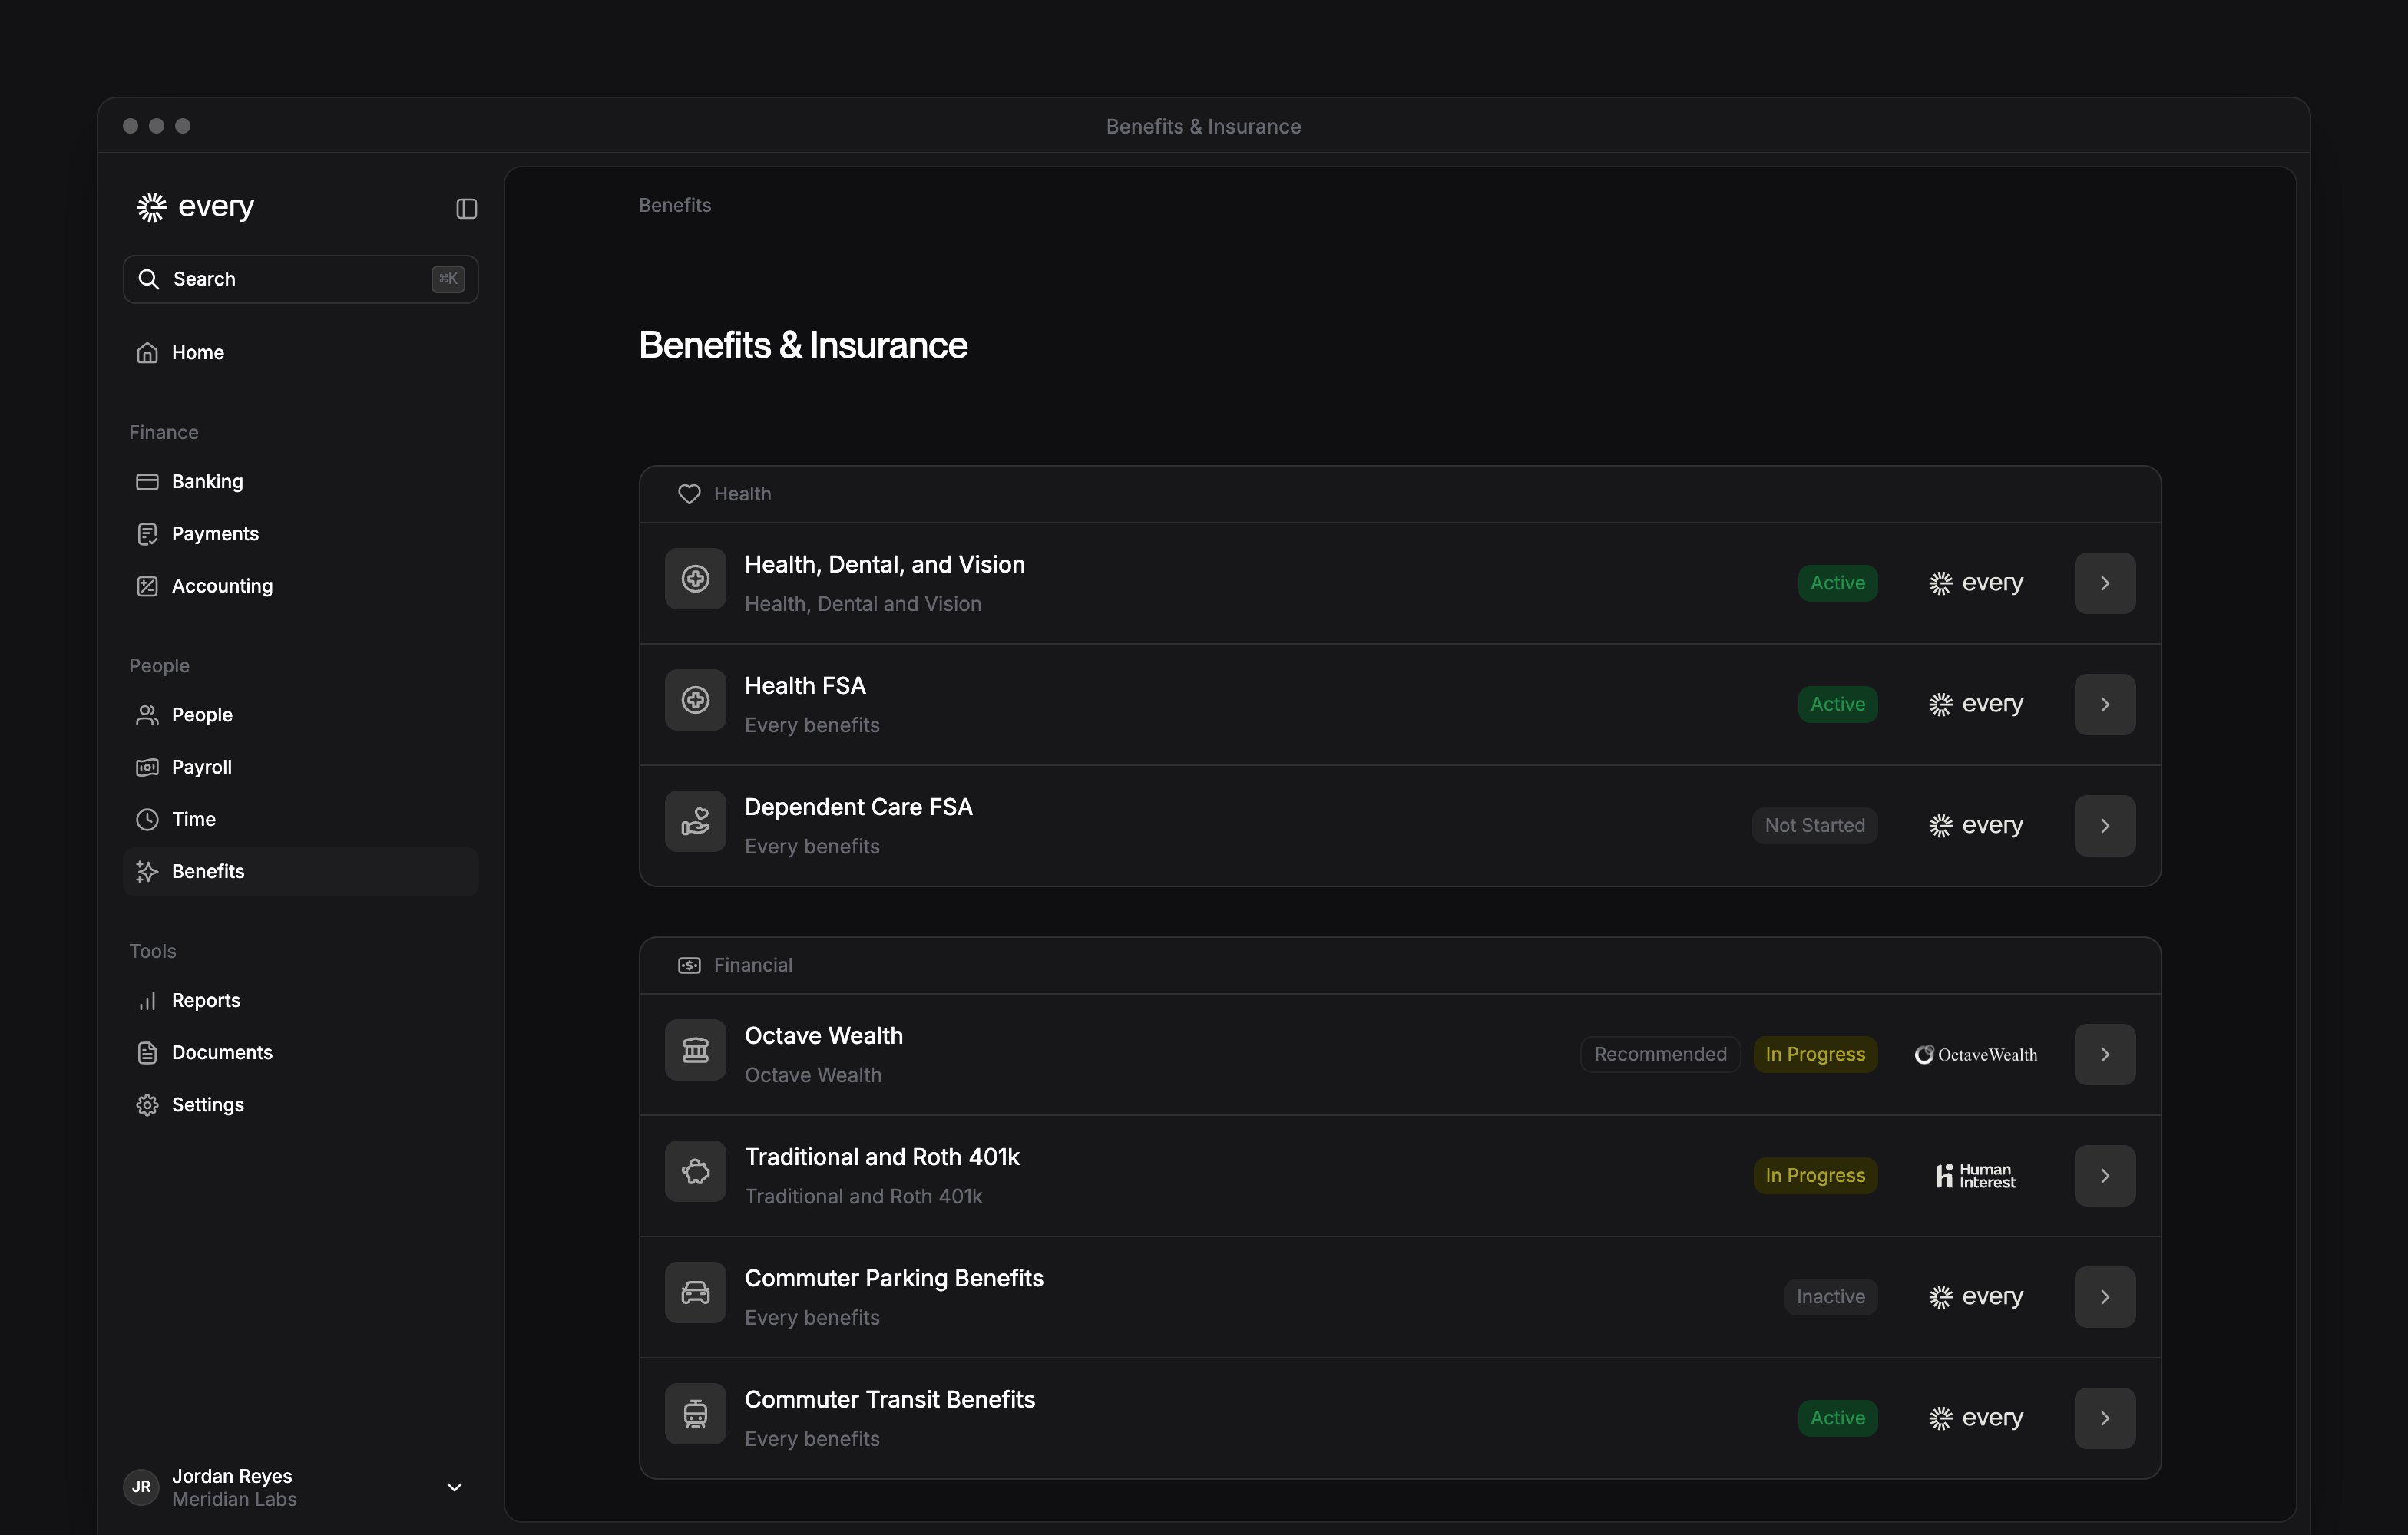Screen dimensions: 2408x1535
Task: Click the Inactive status on Commuter Parking
Action: (x=1830, y=1297)
